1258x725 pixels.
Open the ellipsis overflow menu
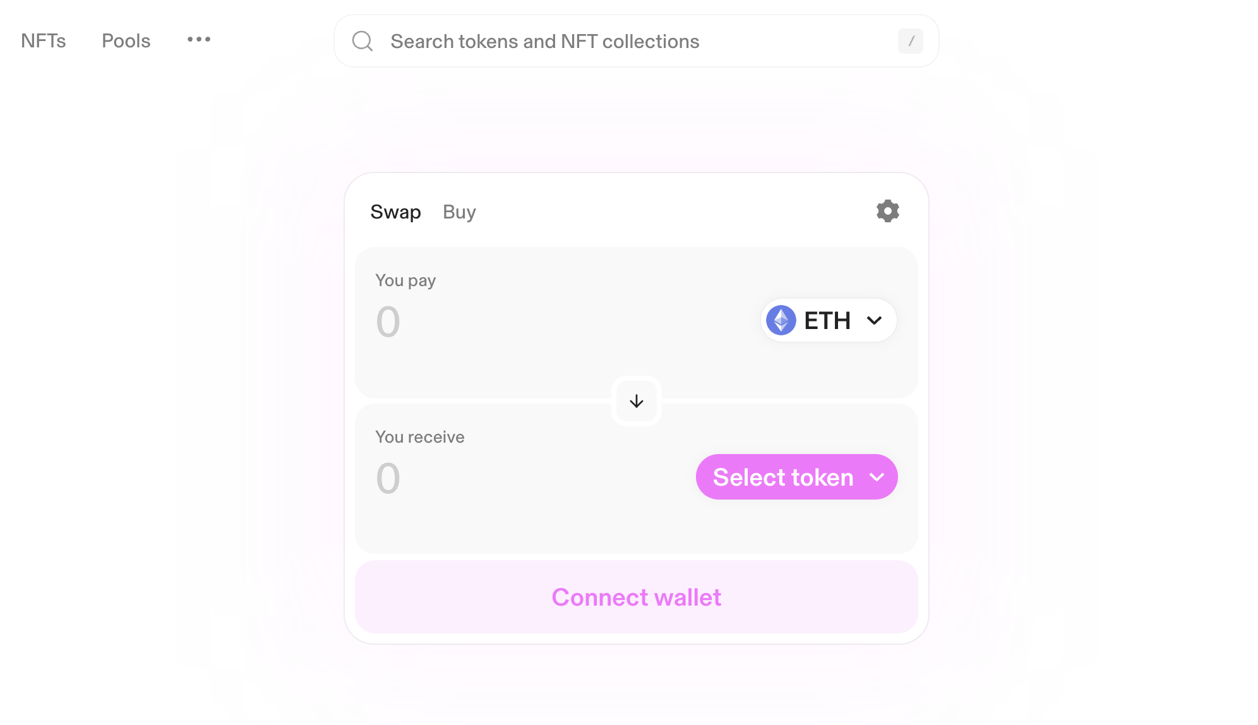pos(198,39)
